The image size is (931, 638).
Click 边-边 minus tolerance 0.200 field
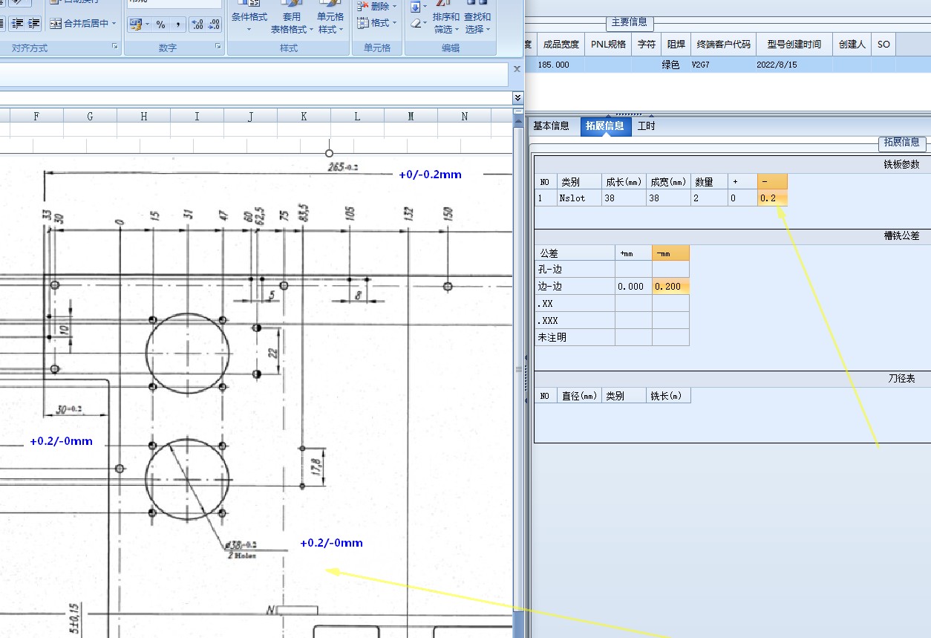pos(670,286)
